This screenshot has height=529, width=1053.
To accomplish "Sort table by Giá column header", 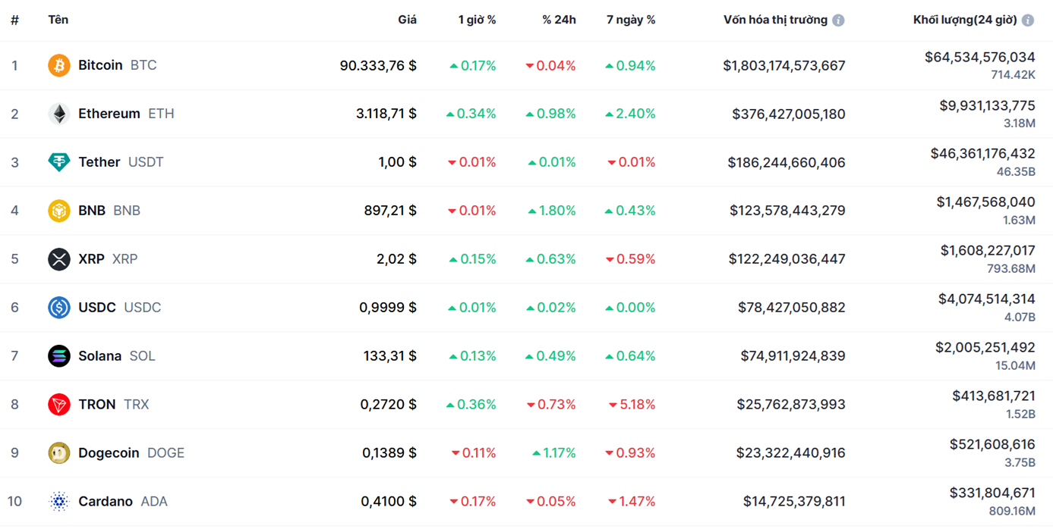I will (407, 20).
